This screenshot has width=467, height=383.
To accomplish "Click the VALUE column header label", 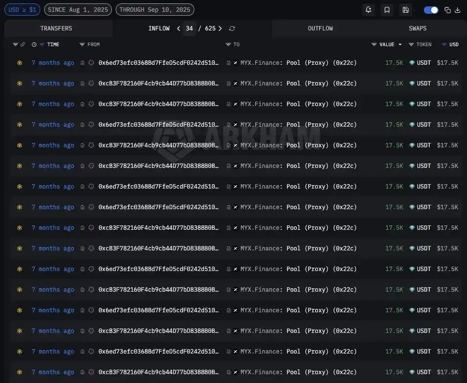I will tap(387, 44).
